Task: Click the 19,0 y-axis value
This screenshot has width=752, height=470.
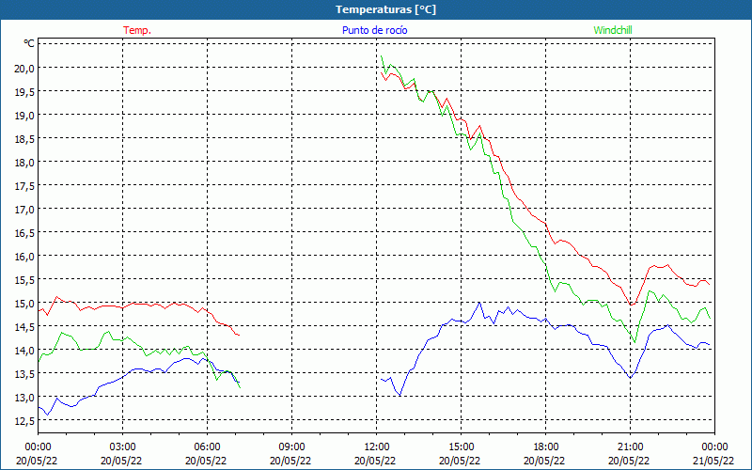Action: 24,115
